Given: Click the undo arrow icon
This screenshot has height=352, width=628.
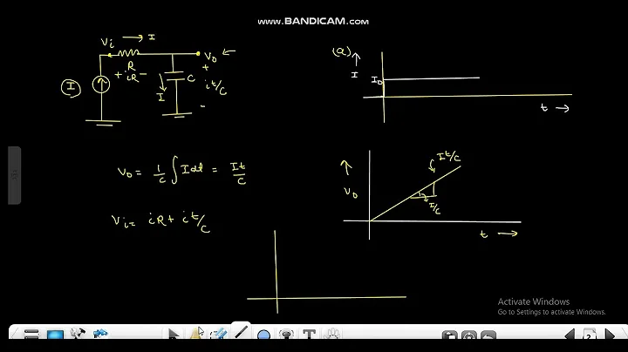Looking at the screenshot, I should 488,335.
